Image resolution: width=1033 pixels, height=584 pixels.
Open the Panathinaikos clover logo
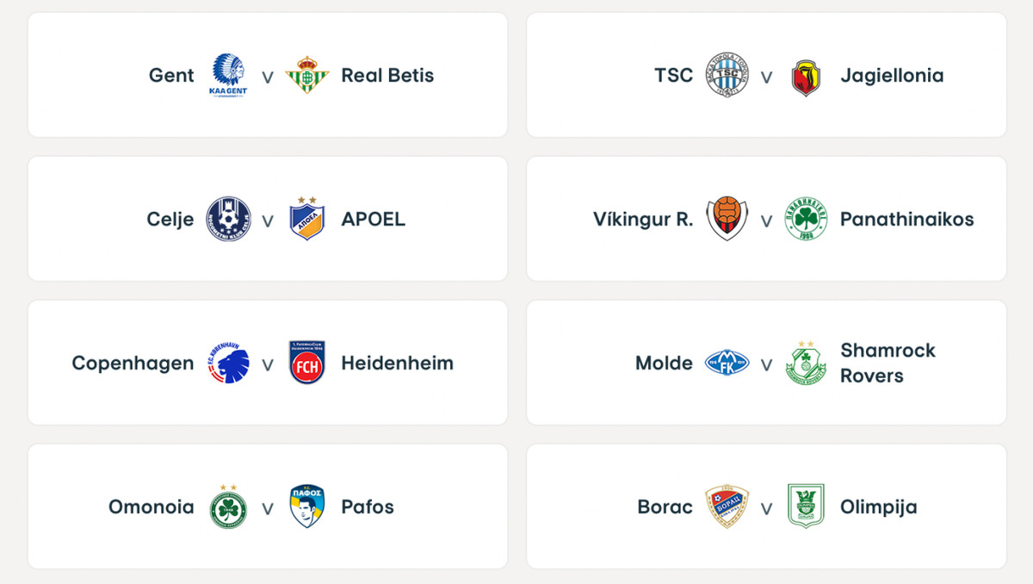click(807, 220)
